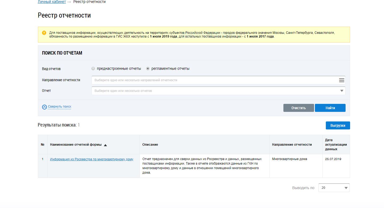Click the Наименование отчетной формы header text

pos(76,145)
